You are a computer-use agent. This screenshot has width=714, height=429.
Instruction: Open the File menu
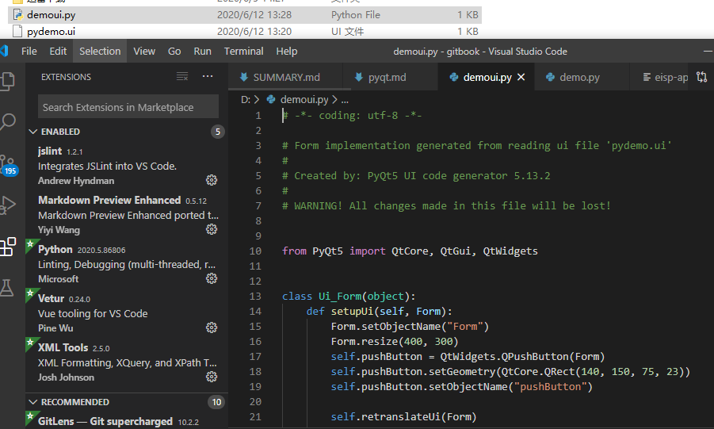click(29, 51)
